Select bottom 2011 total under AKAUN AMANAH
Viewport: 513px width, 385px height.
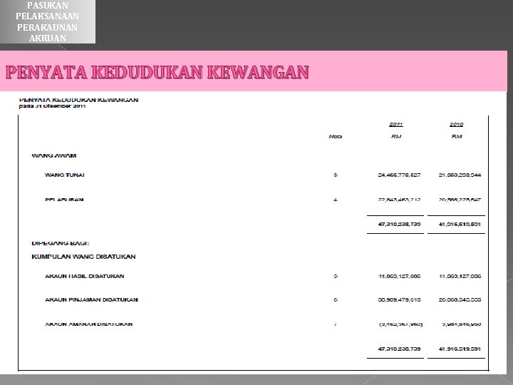click(x=399, y=349)
